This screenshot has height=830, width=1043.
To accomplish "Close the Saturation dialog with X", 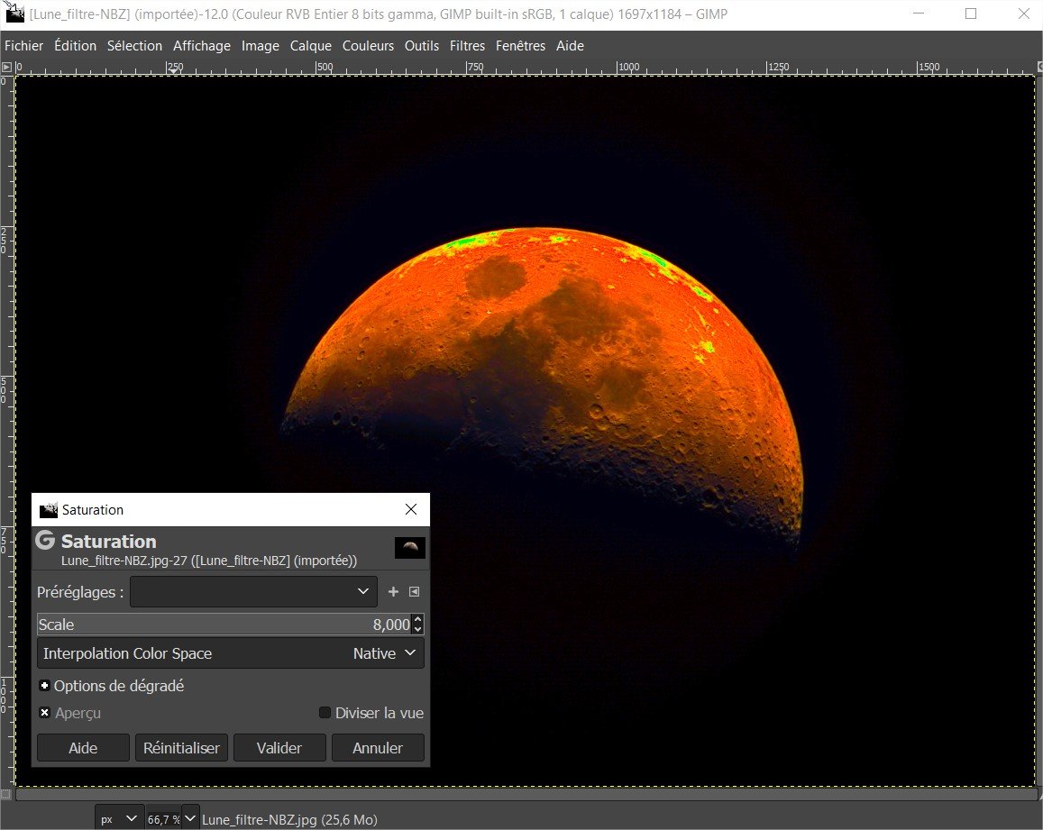I will pyautogui.click(x=411, y=509).
